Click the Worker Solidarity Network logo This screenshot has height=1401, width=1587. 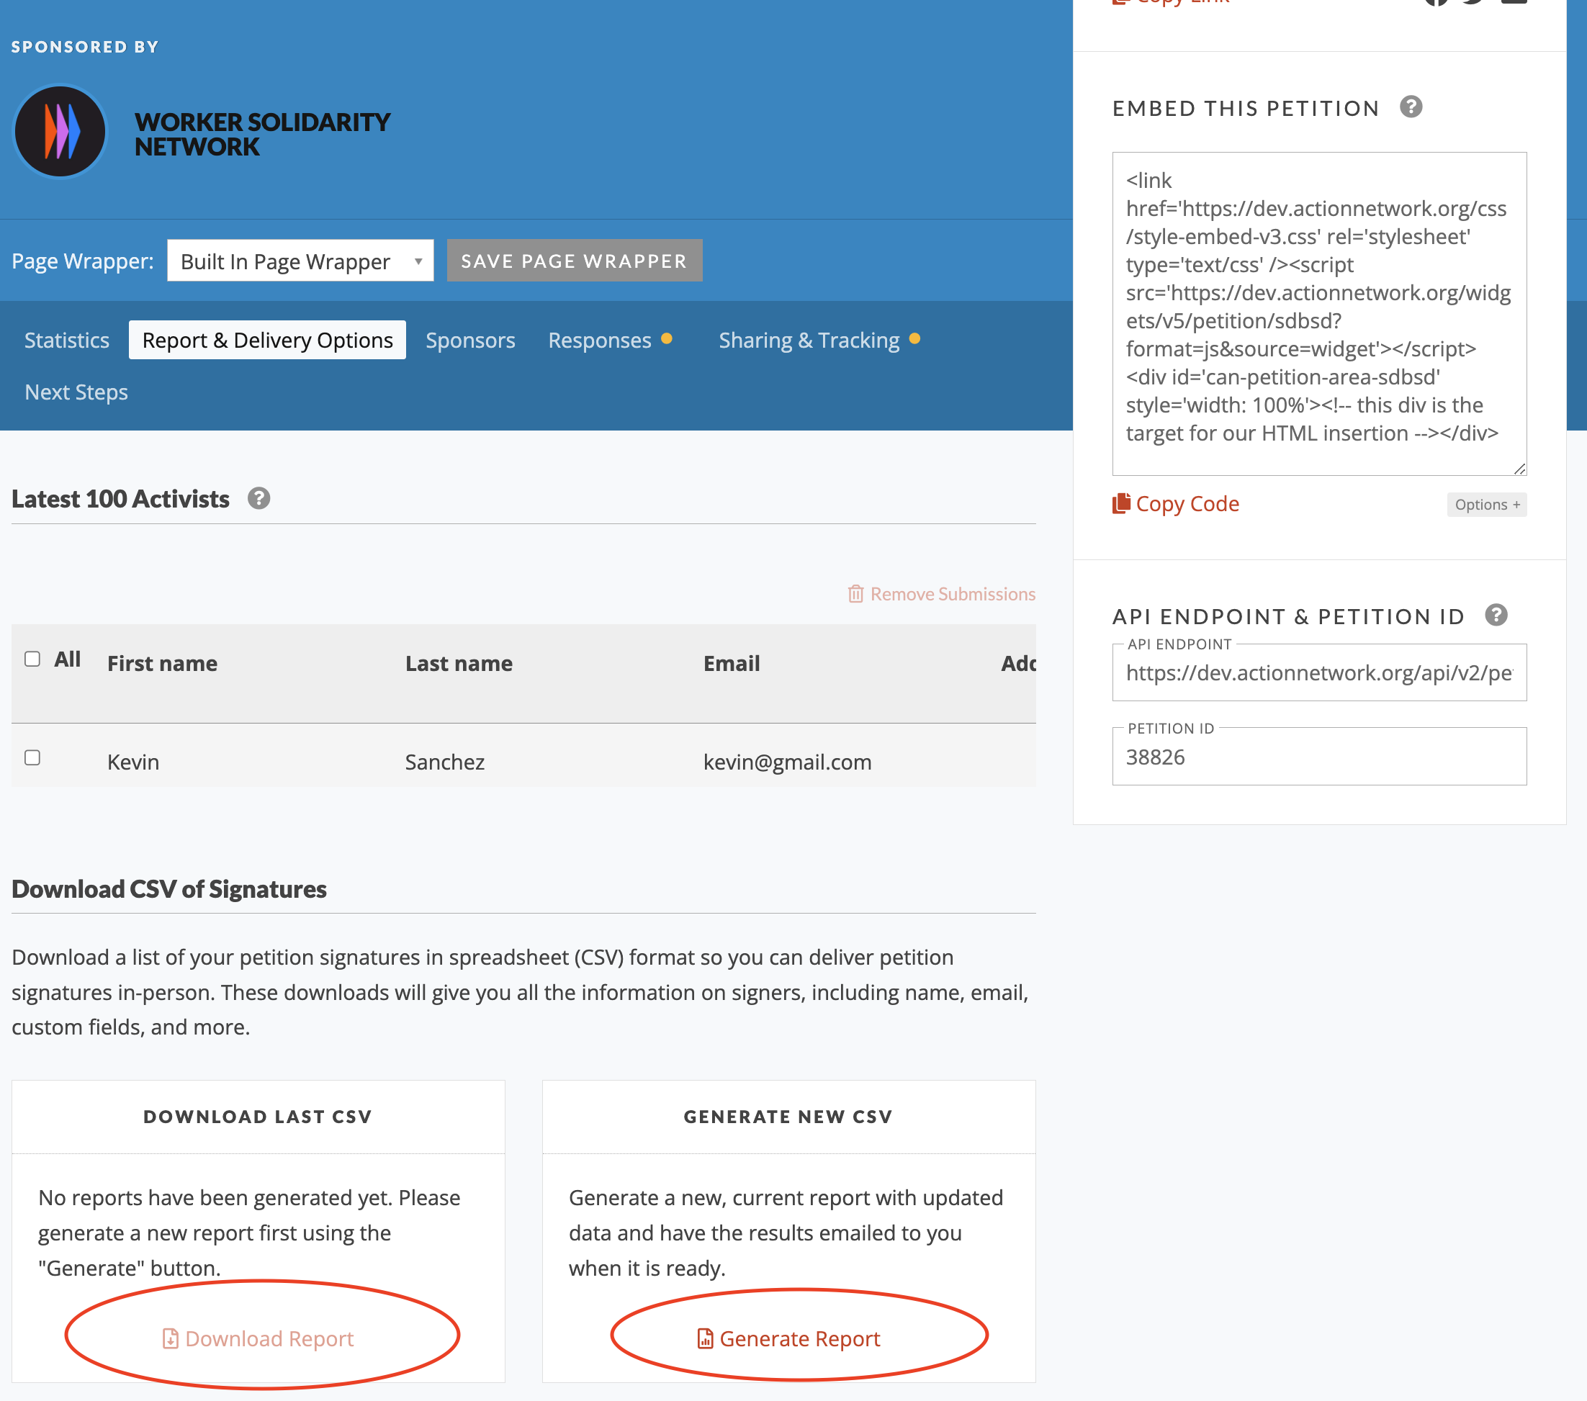[x=60, y=131]
